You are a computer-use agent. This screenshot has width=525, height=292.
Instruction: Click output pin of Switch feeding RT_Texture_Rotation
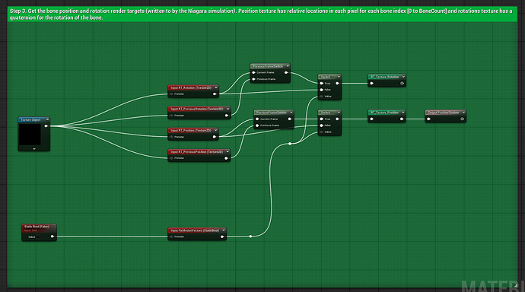tap(338, 84)
